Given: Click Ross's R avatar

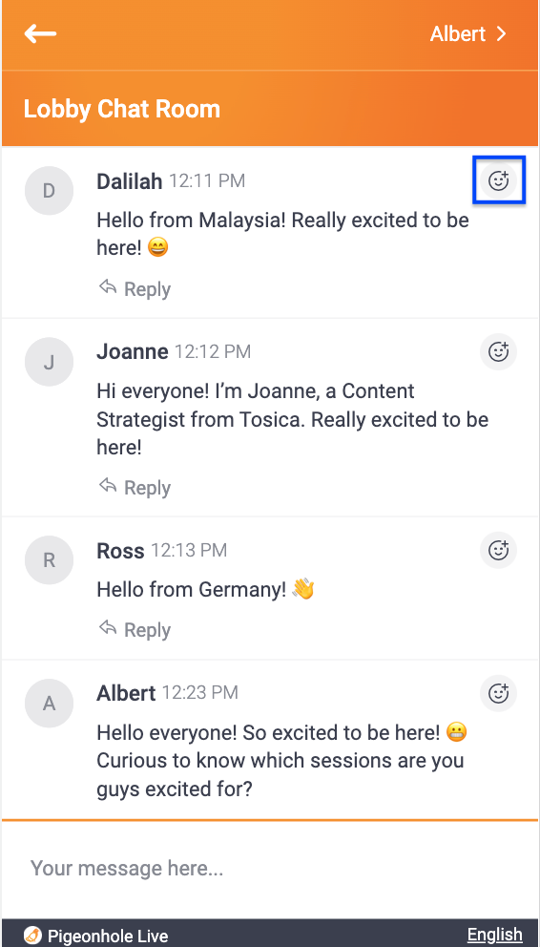Looking at the screenshot, I should pyautogui.click(x=49, y=559).
